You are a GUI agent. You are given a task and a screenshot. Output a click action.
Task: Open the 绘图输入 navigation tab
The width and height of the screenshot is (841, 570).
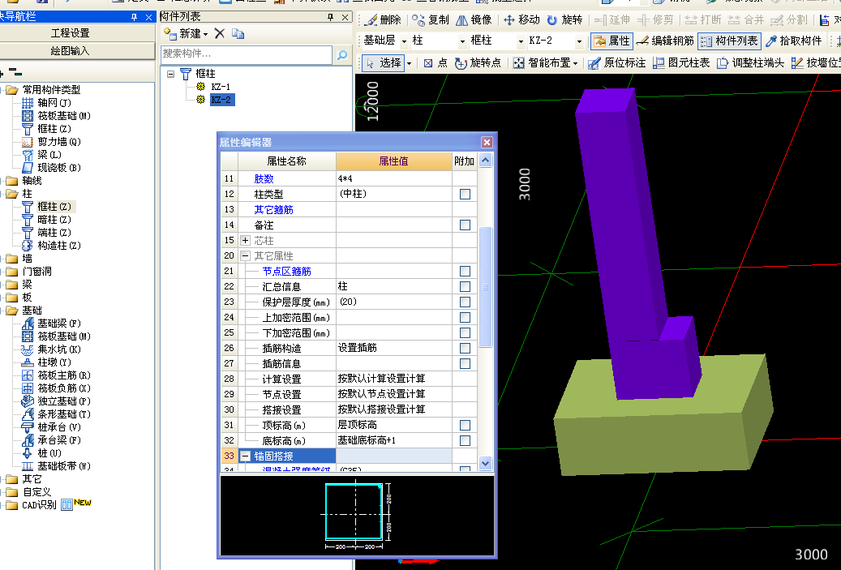pos(70,51)
